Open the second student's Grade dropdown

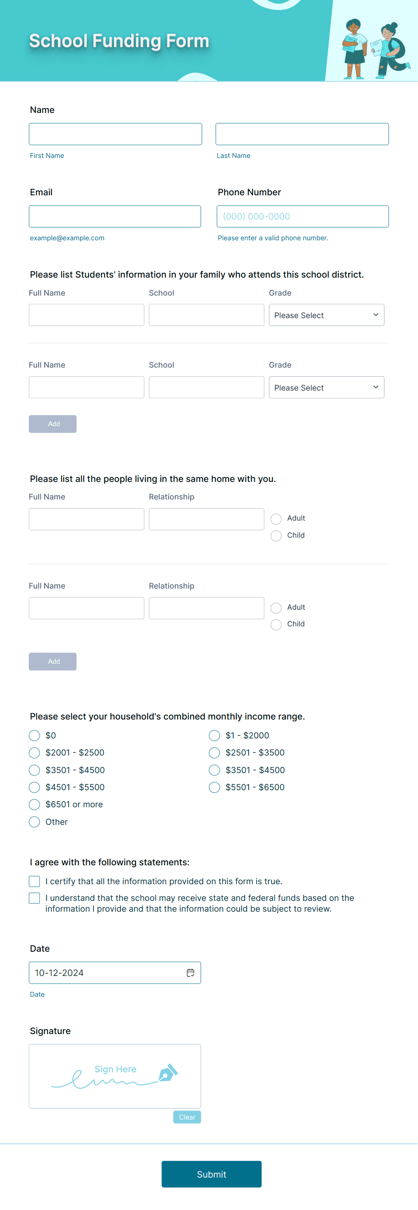326,387
